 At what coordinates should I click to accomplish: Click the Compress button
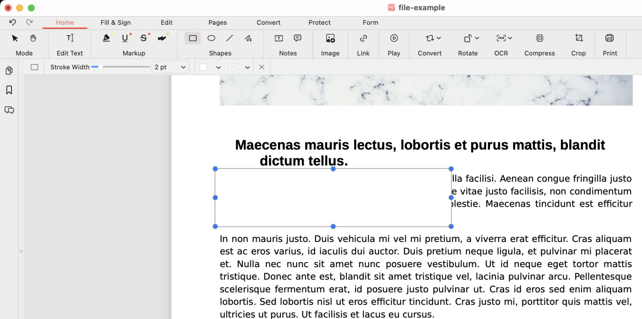point(539,38)
